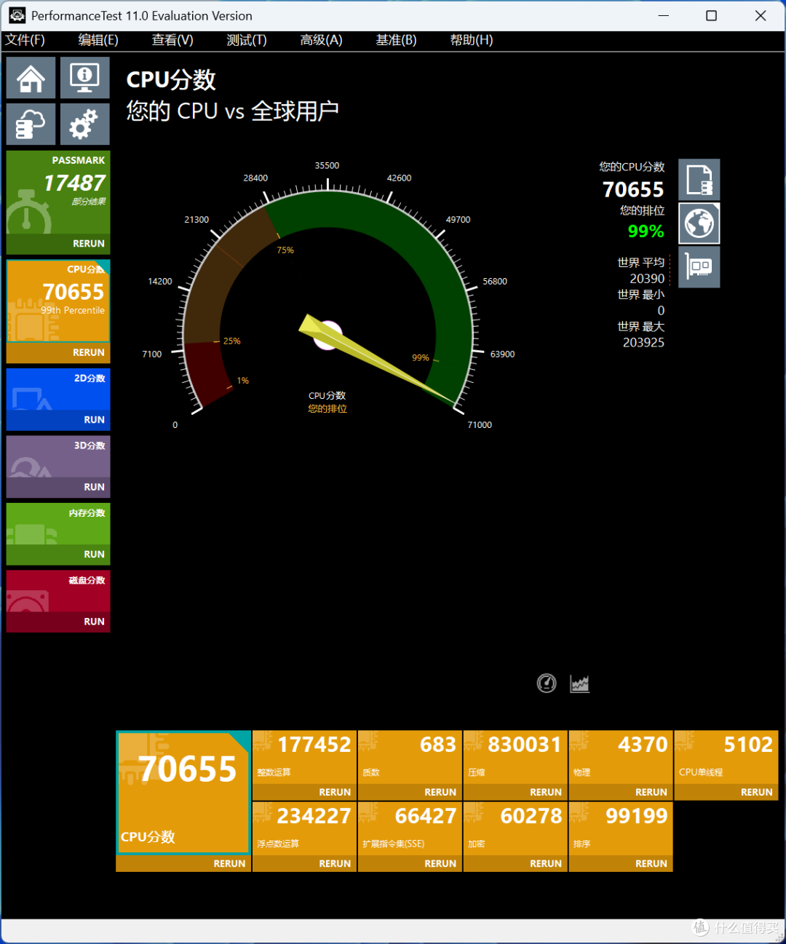Run the 磁盘分数 test

point(58,622)
